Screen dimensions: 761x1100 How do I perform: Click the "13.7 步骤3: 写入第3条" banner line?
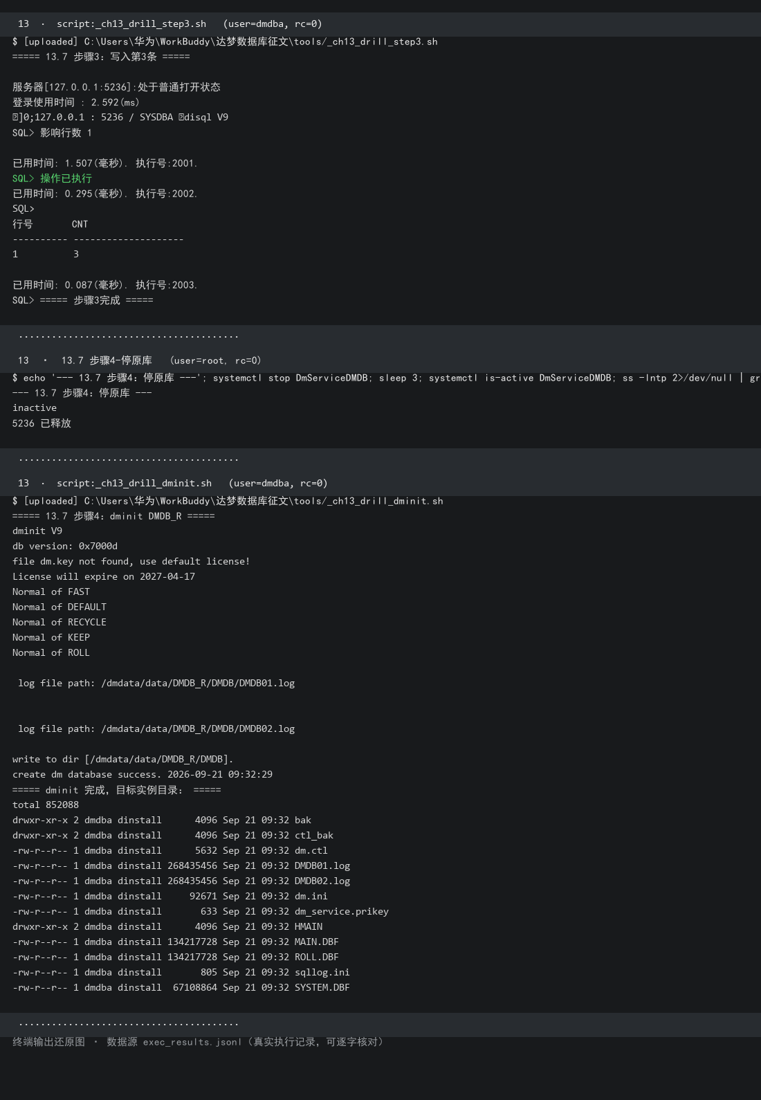(101, 57)
